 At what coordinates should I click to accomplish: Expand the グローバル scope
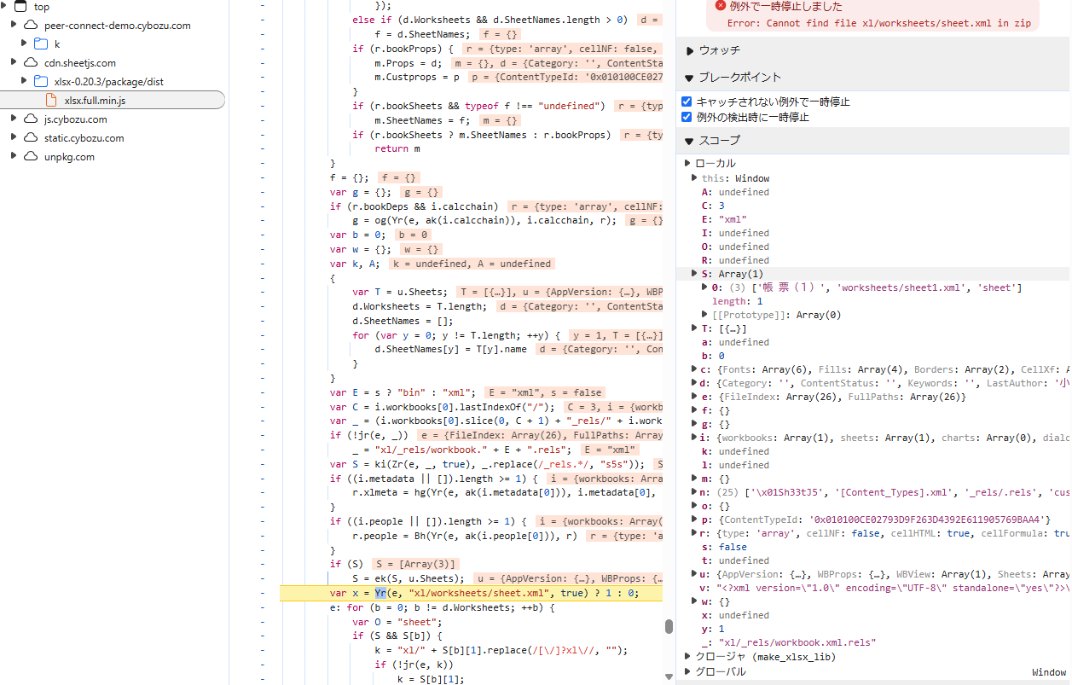(689, 672)
